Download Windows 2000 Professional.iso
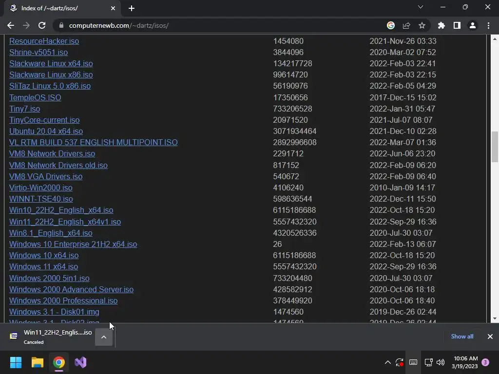Viewport: 499px width, 374px height. click(x=63, y=300)
